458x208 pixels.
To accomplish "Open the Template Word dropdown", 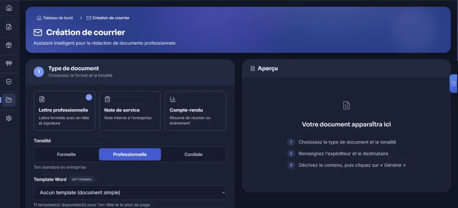I will tap(130, 193).
